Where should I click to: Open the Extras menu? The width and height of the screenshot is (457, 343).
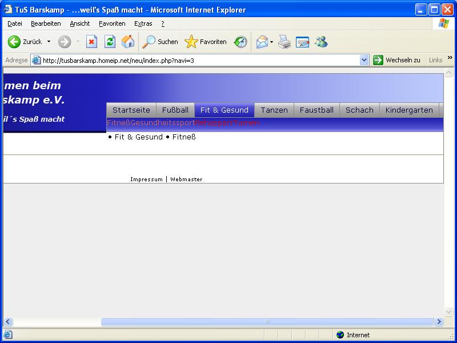tap(143, 23)
